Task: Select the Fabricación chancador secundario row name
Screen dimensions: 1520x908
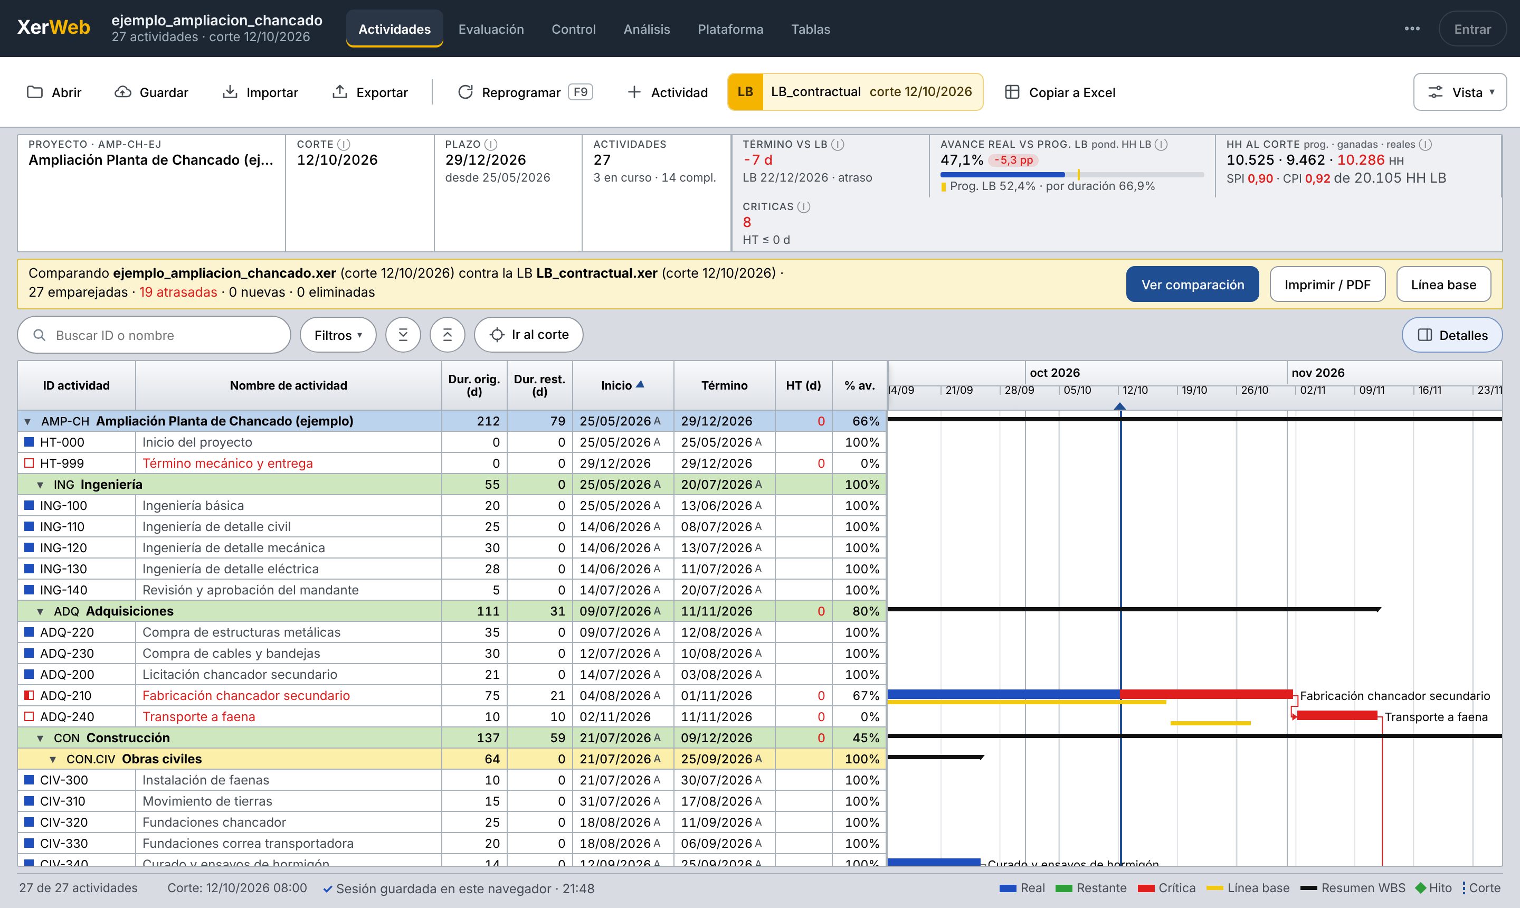Action: point(246,696)
